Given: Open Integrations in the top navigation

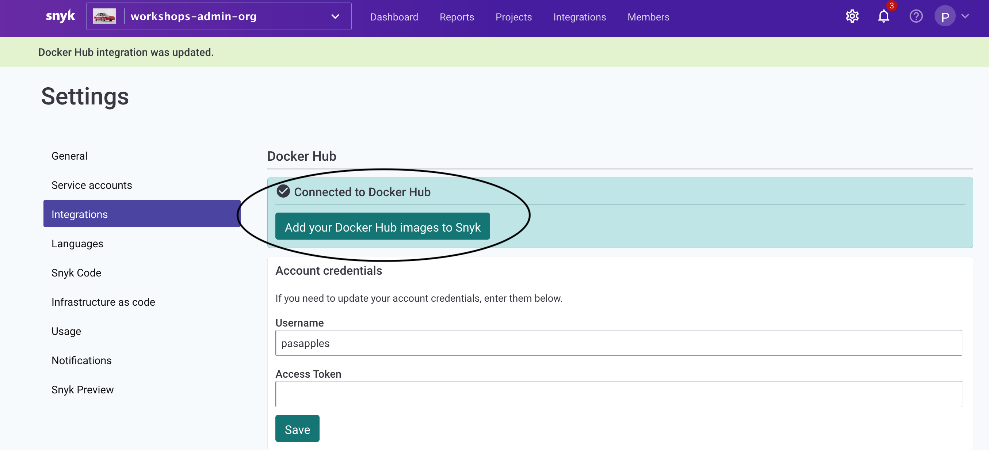Looking at the screenshot, I should coord(579,17).
